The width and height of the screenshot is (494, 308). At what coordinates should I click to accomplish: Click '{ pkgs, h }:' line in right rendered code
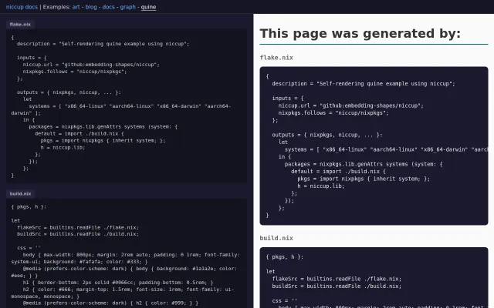tap(285, 257)
